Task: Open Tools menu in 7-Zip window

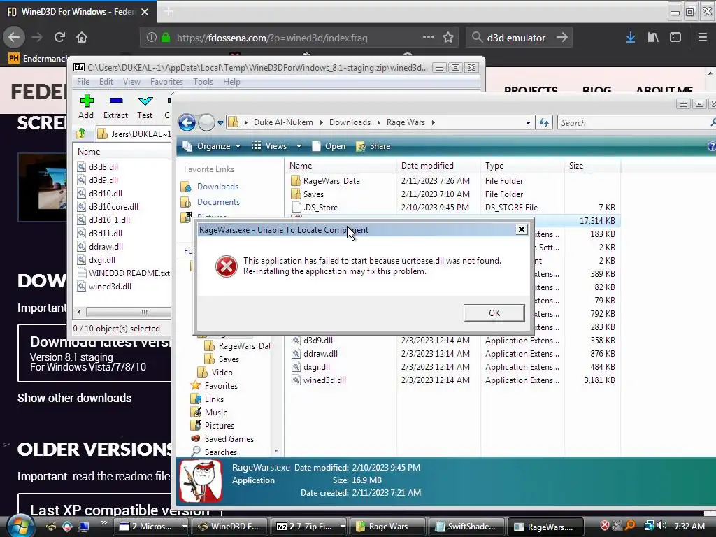Action: coord(203,82)
